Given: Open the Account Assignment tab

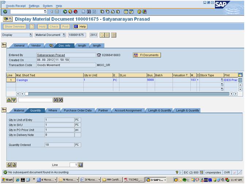Looking at the screenshot, I should [x=128, y=110].
